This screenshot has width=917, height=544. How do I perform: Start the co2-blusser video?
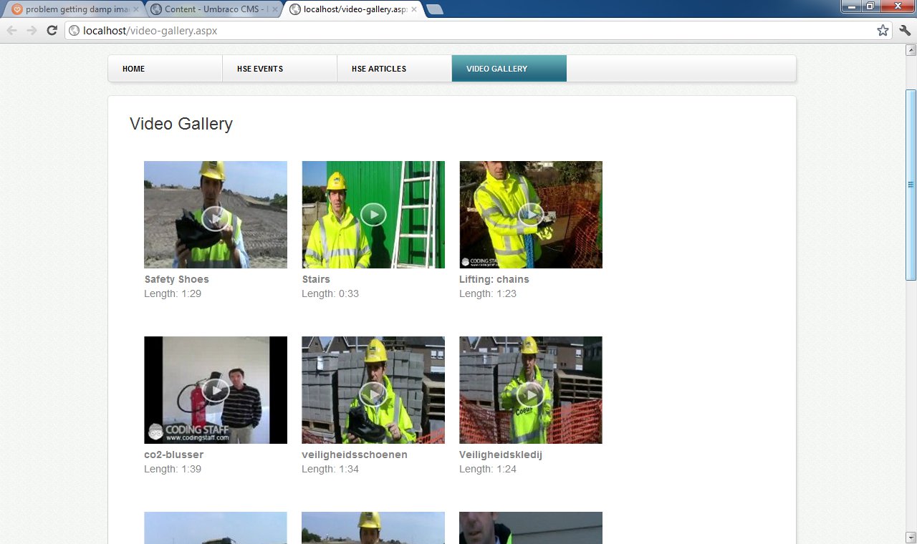215,390
